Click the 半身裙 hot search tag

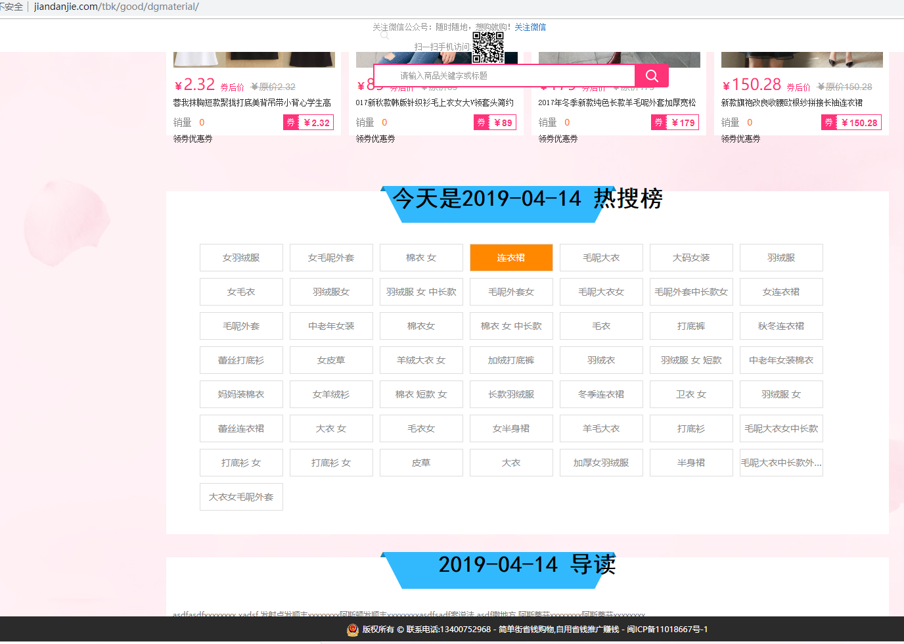(691, 463)
